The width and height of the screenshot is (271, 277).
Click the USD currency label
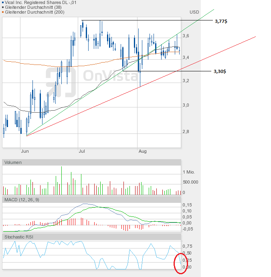(194, 12)
